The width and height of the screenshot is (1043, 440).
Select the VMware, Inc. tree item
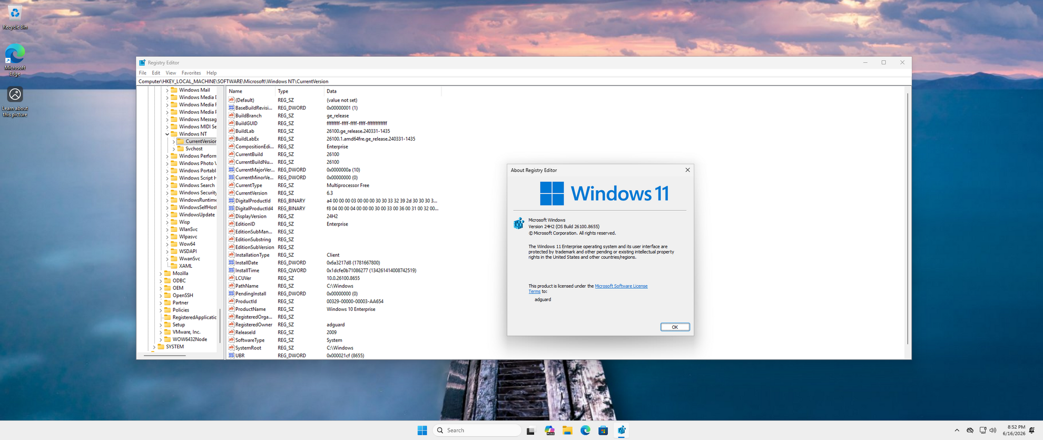186,332
